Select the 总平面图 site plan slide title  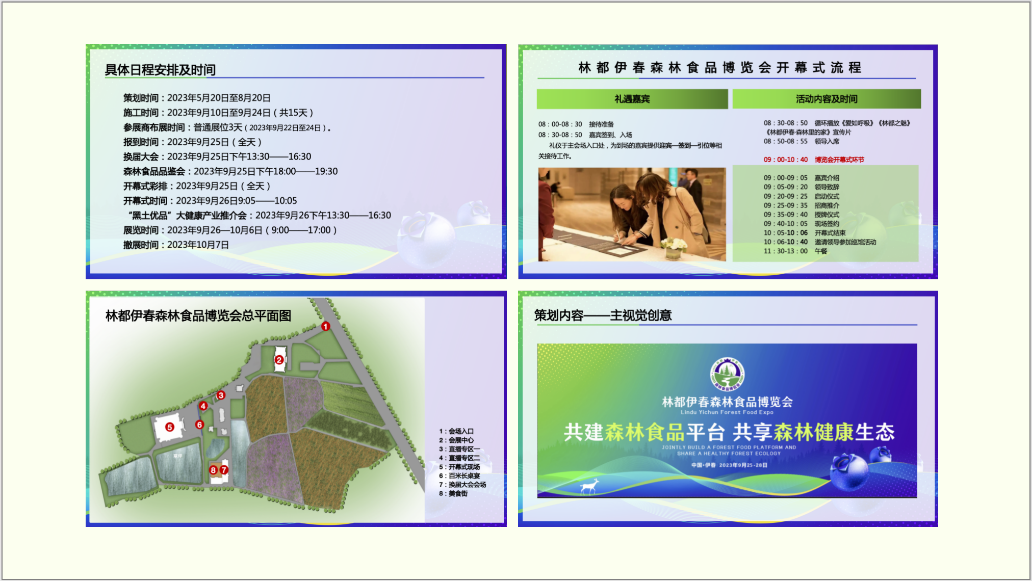tap(198, 316)
